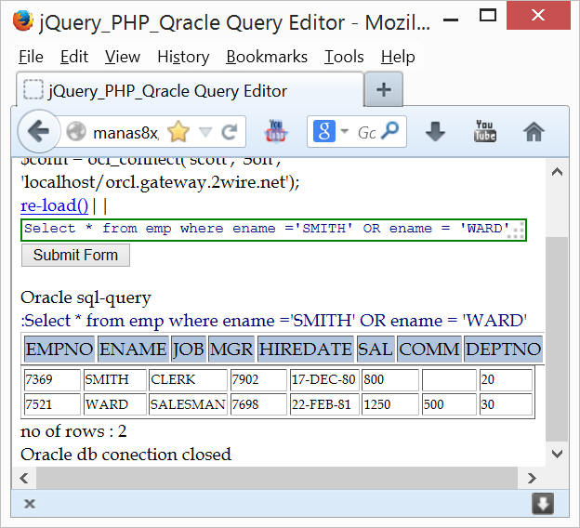Screen dimensions: 580x528
Task: Click the download icon in the bottom add-on bar
Action: click(x=543, y=504)
